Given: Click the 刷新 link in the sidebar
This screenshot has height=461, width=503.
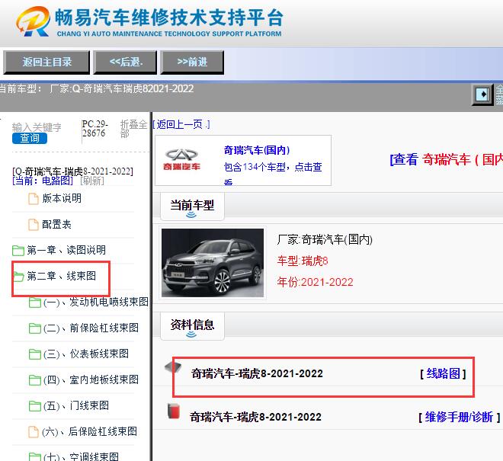Looking at the screenshot, I should [x=92, y=181].
